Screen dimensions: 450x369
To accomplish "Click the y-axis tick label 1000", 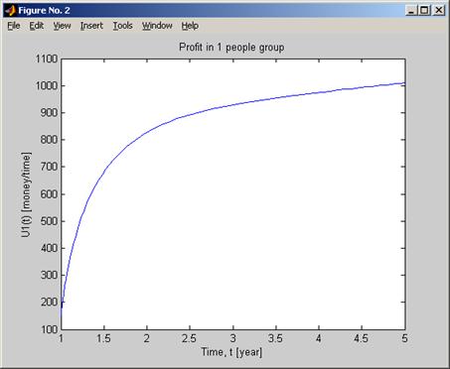I will tap(47, 85).
